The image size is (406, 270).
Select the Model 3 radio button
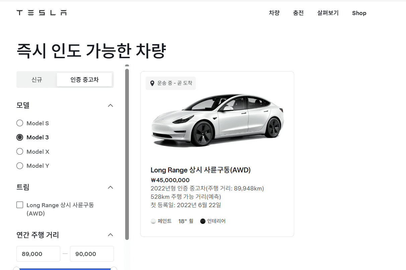[x=20, y=137]
